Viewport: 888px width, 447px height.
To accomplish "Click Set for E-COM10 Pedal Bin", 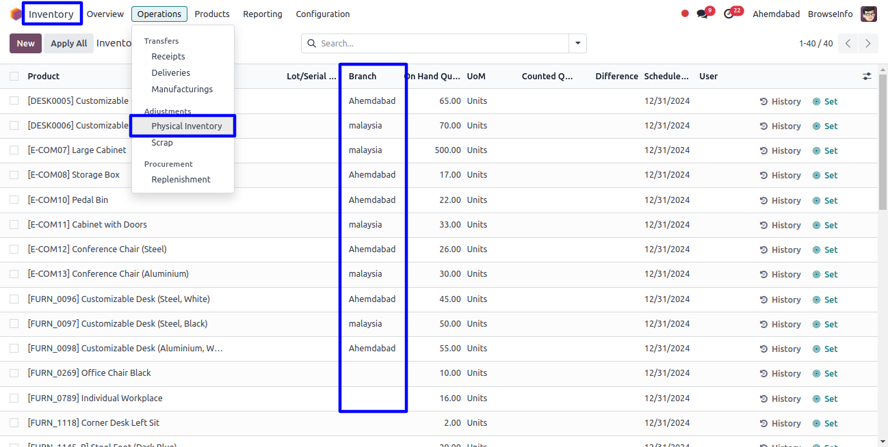I will (825, 200).
